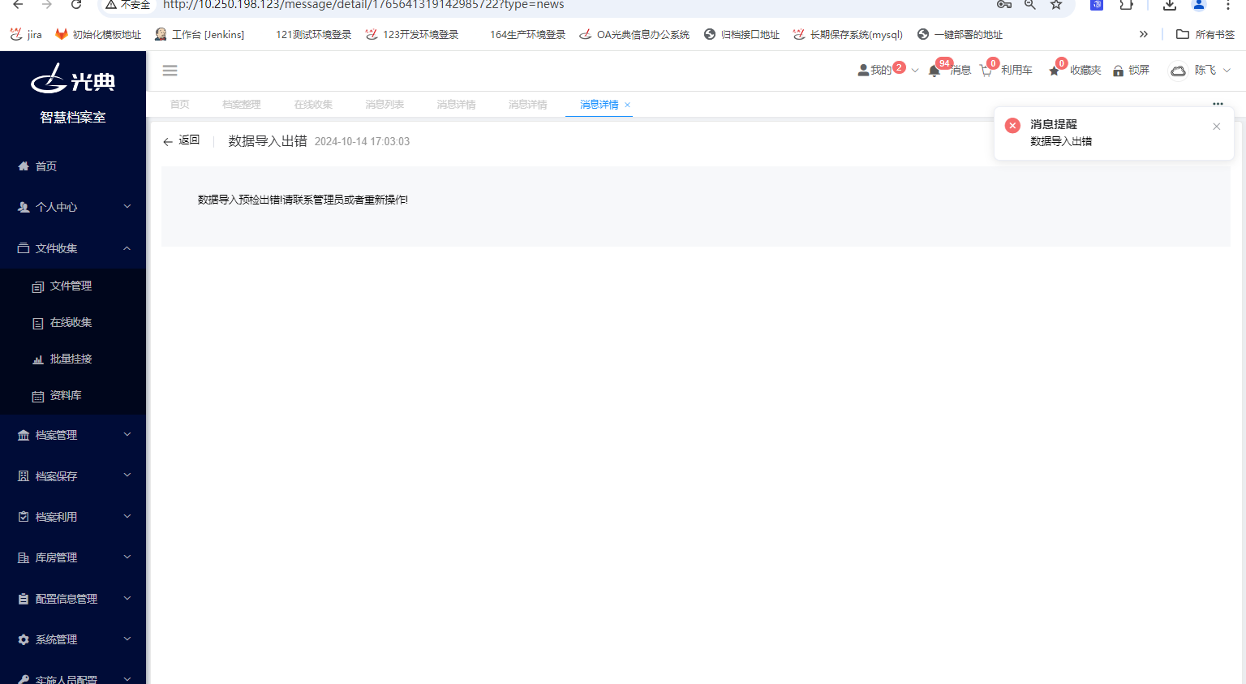Viewport: 1246px width, 684px height.
Task: Open 一键部署的地址 bookmark
Action: coord(960,34)
